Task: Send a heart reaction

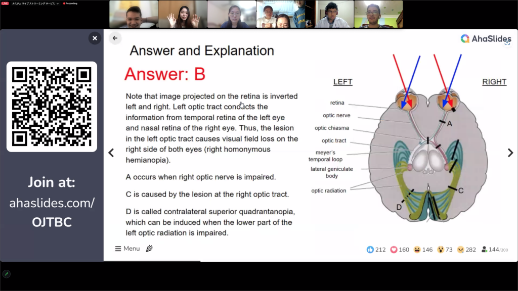Action: pyautogui.click(x=394, y=250)
